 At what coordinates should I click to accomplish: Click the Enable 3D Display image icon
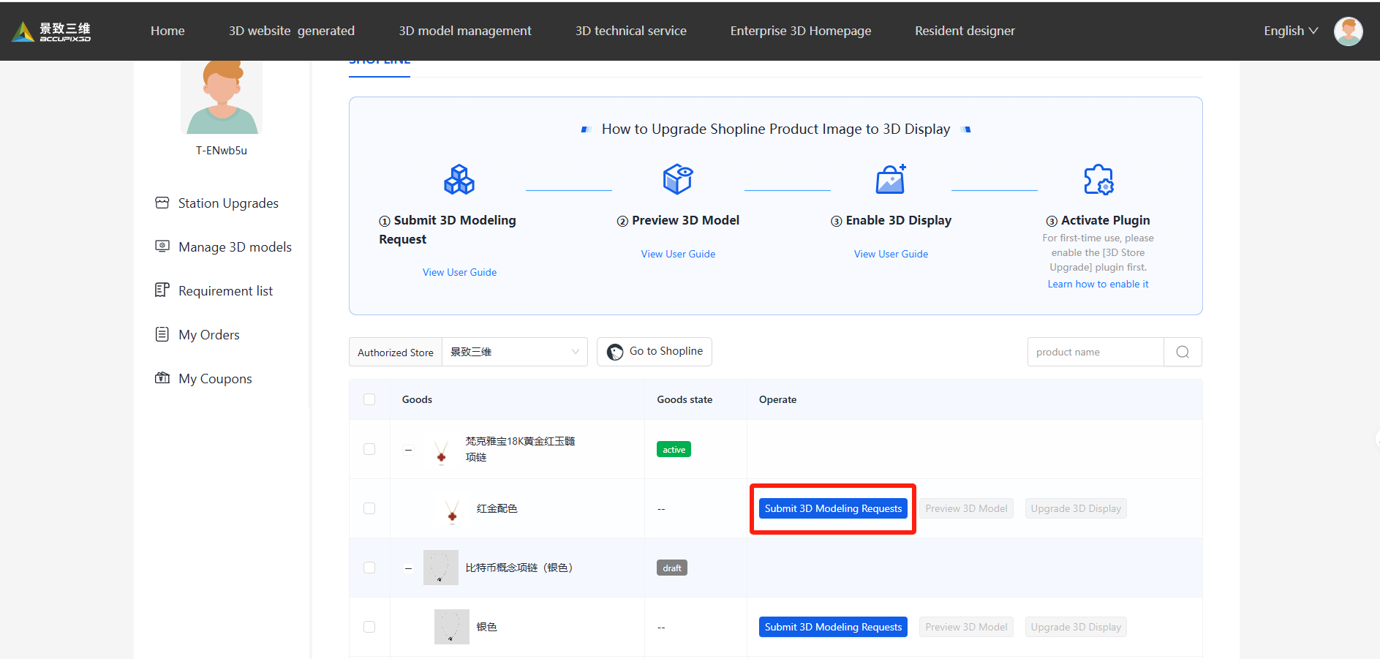point(891,179)
